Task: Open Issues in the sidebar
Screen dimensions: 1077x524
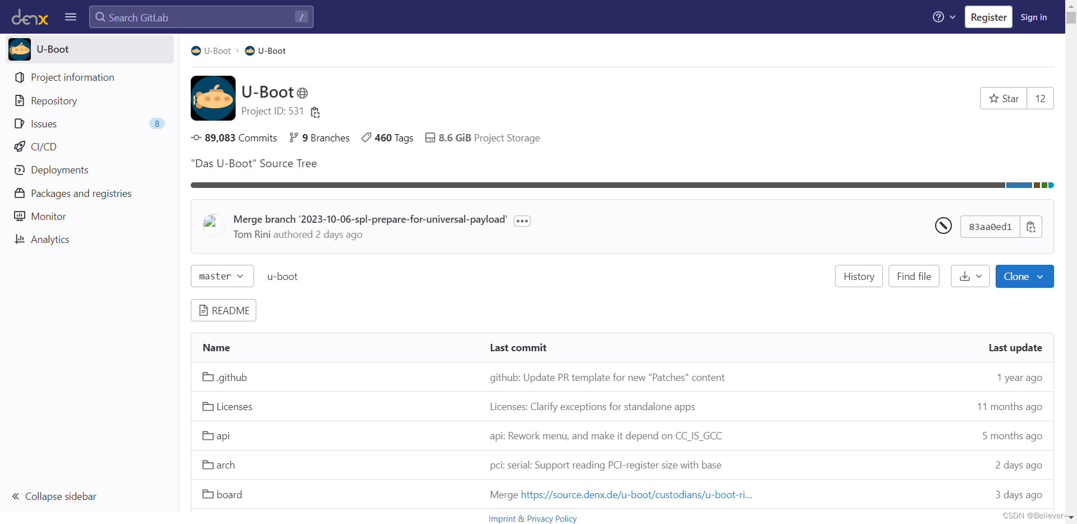Action: pyautogui.click(x=44, y=124)
